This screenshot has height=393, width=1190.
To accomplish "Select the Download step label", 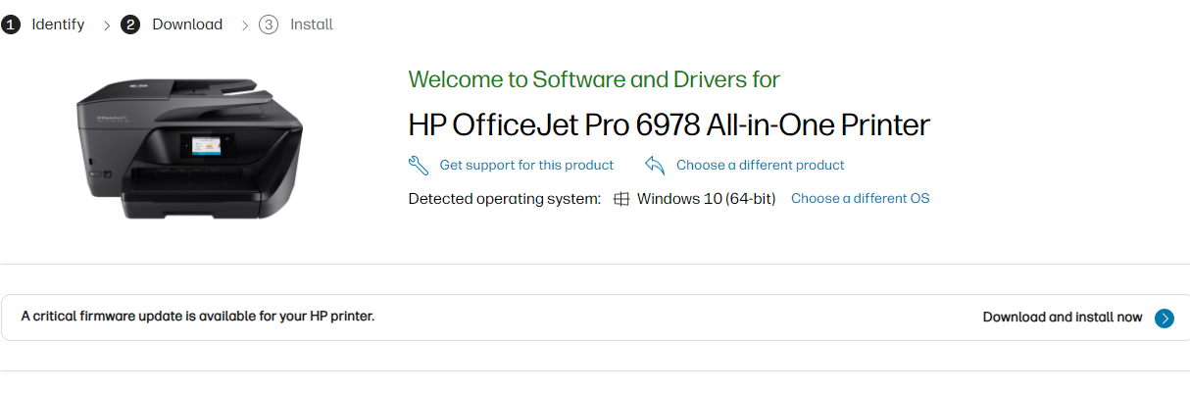I will pos(187,25).
